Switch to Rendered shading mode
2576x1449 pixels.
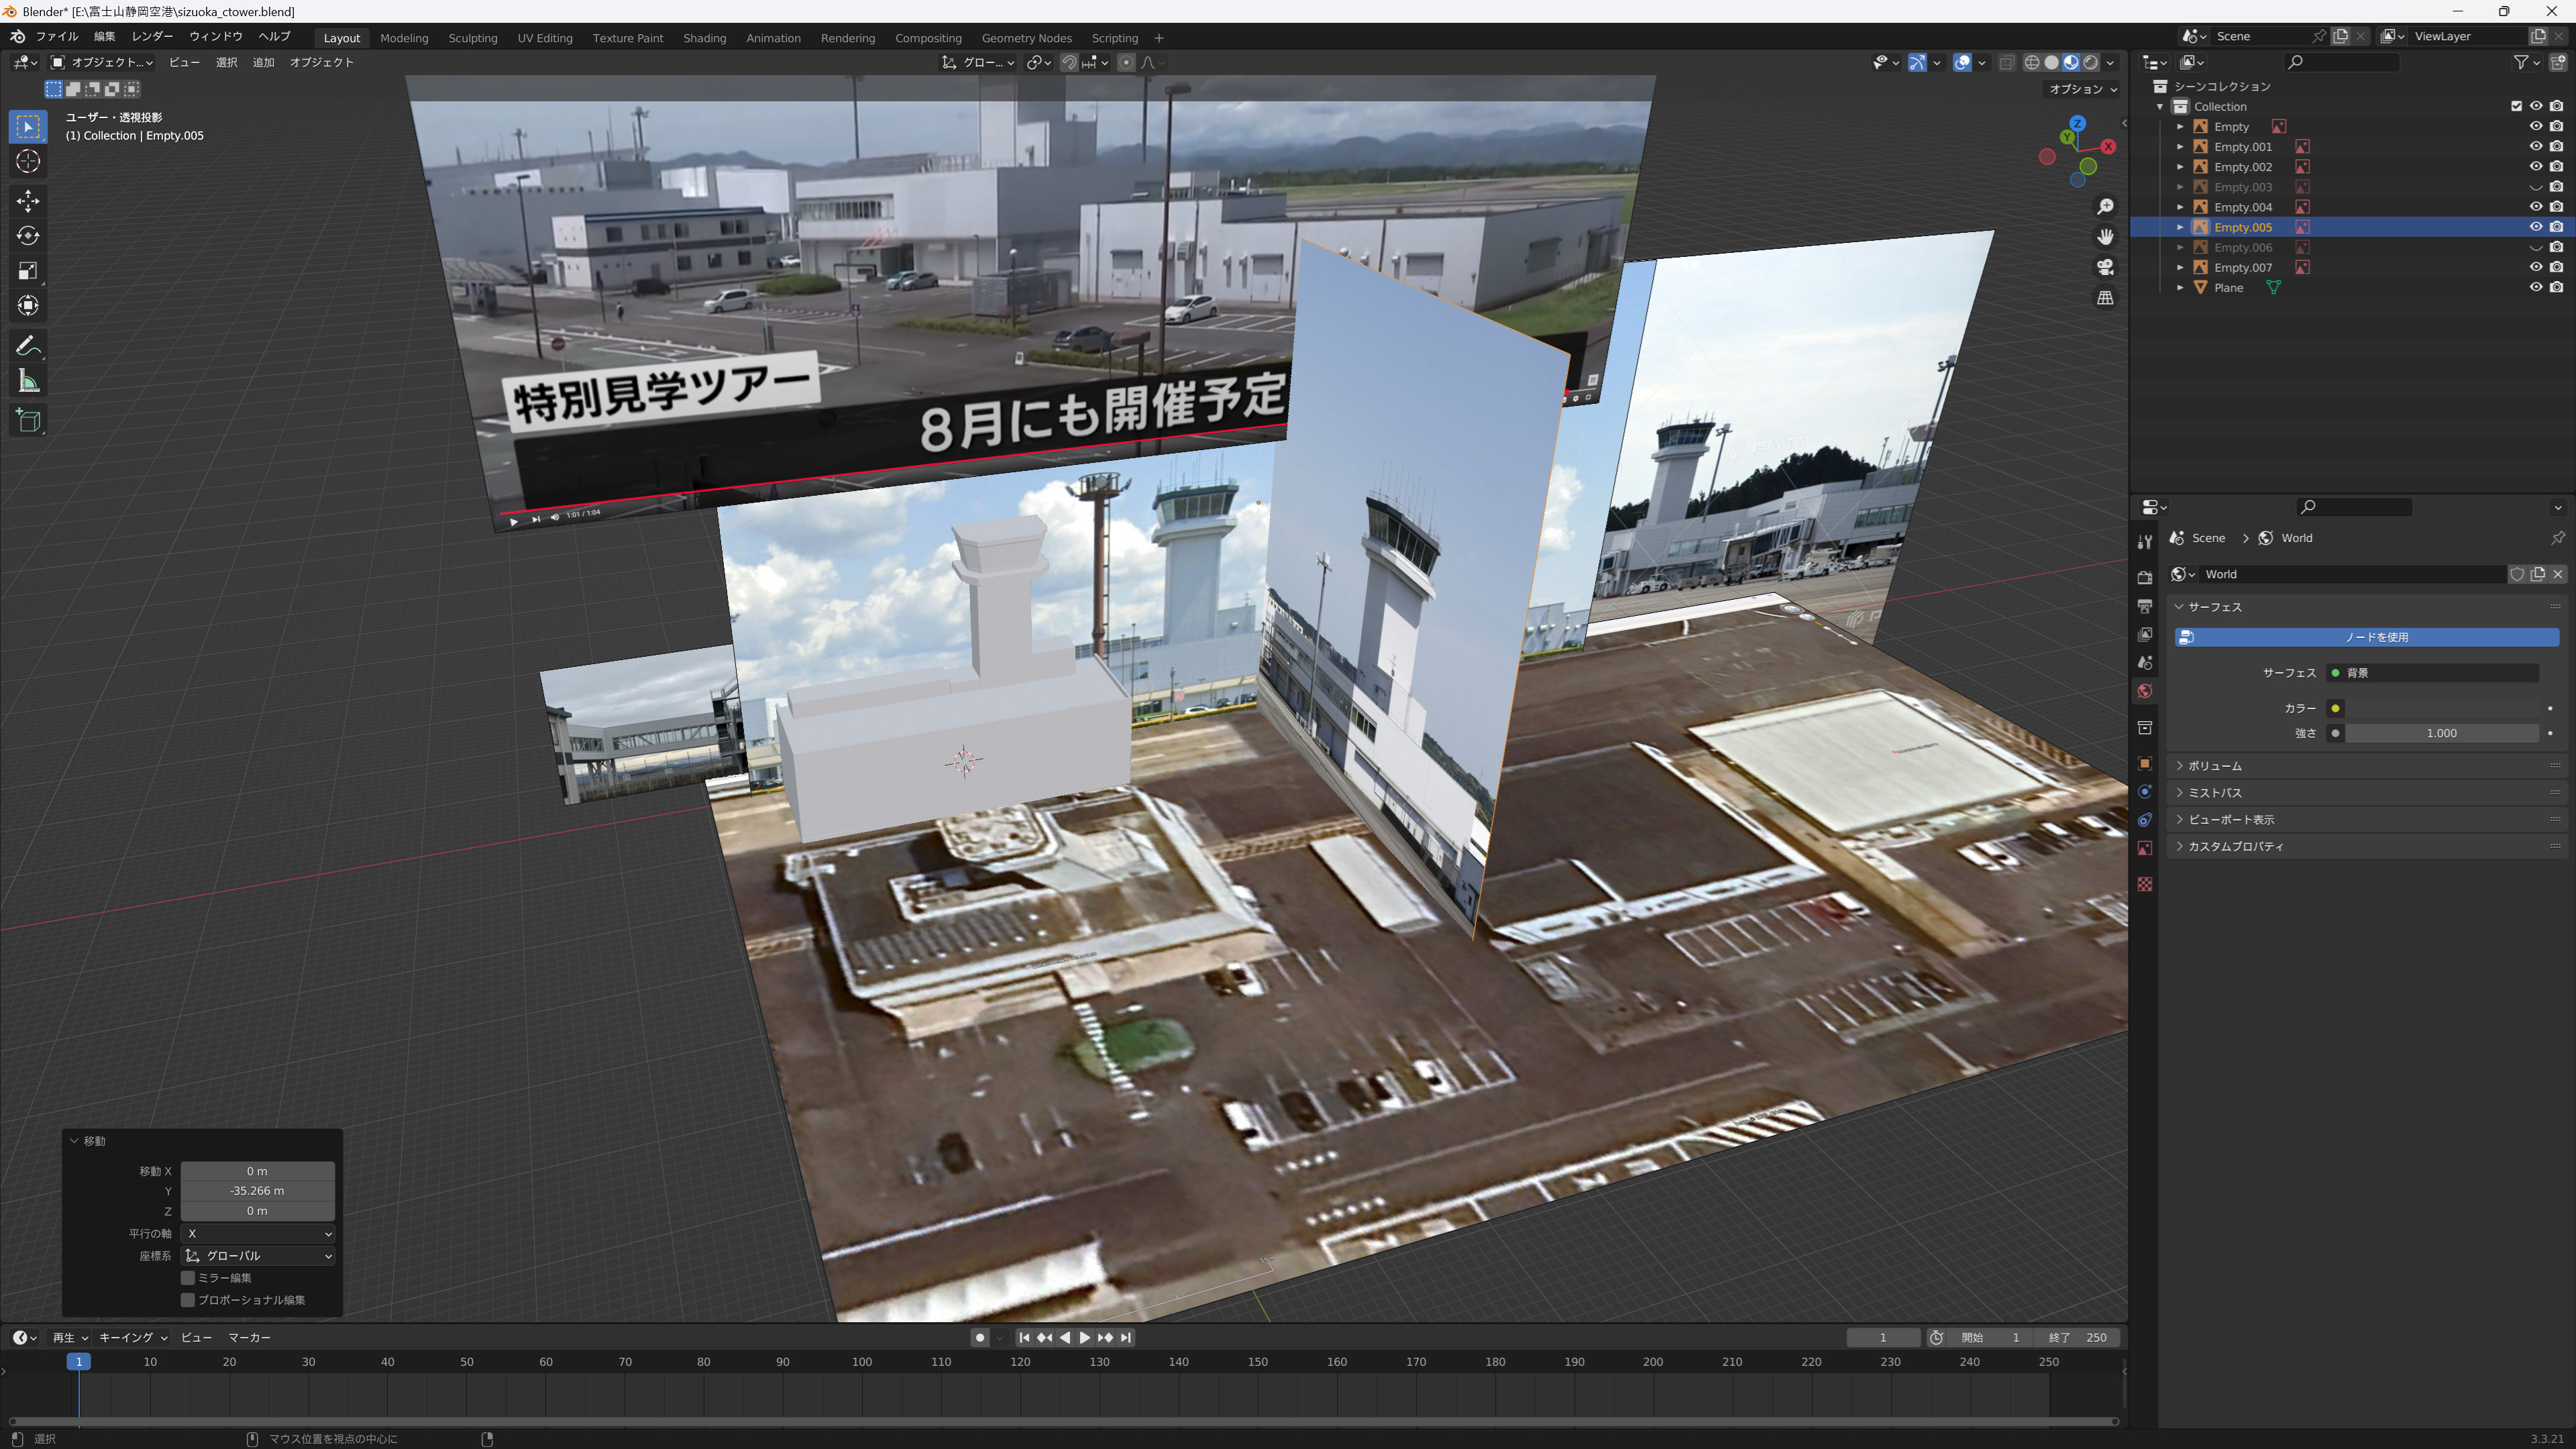(x=2090, y=62)
